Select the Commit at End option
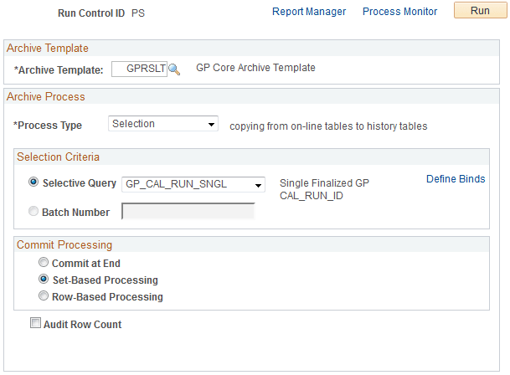The image size is (510, 375). [x=45, y=264]
